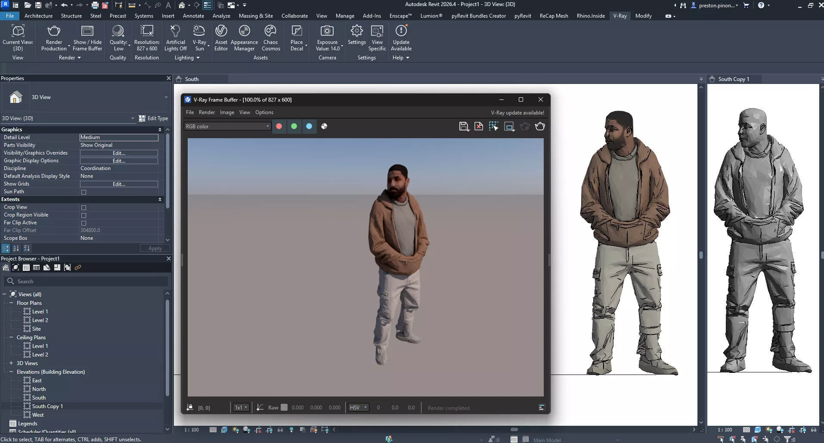Open the Render menu in Frame Buffer
This screenshot has height=443, width=824.
(207, 112)
